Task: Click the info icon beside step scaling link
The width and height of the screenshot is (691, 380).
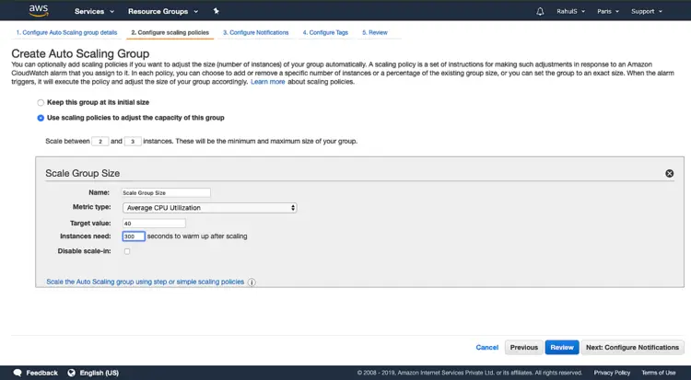Action: (252, 282)
